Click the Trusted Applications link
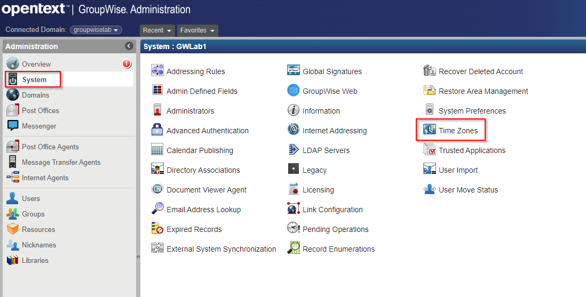The image size is (586, 297). [472, 150]
